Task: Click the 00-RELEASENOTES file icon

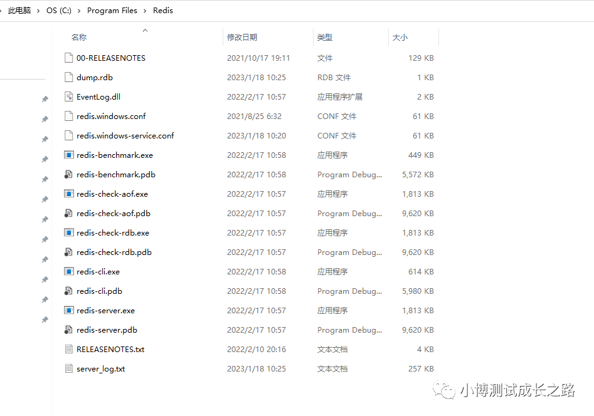Action: pyautogui.click(x=68, y=58)
